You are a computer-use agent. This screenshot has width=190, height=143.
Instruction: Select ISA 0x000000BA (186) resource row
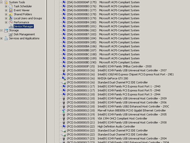[103, 46]
